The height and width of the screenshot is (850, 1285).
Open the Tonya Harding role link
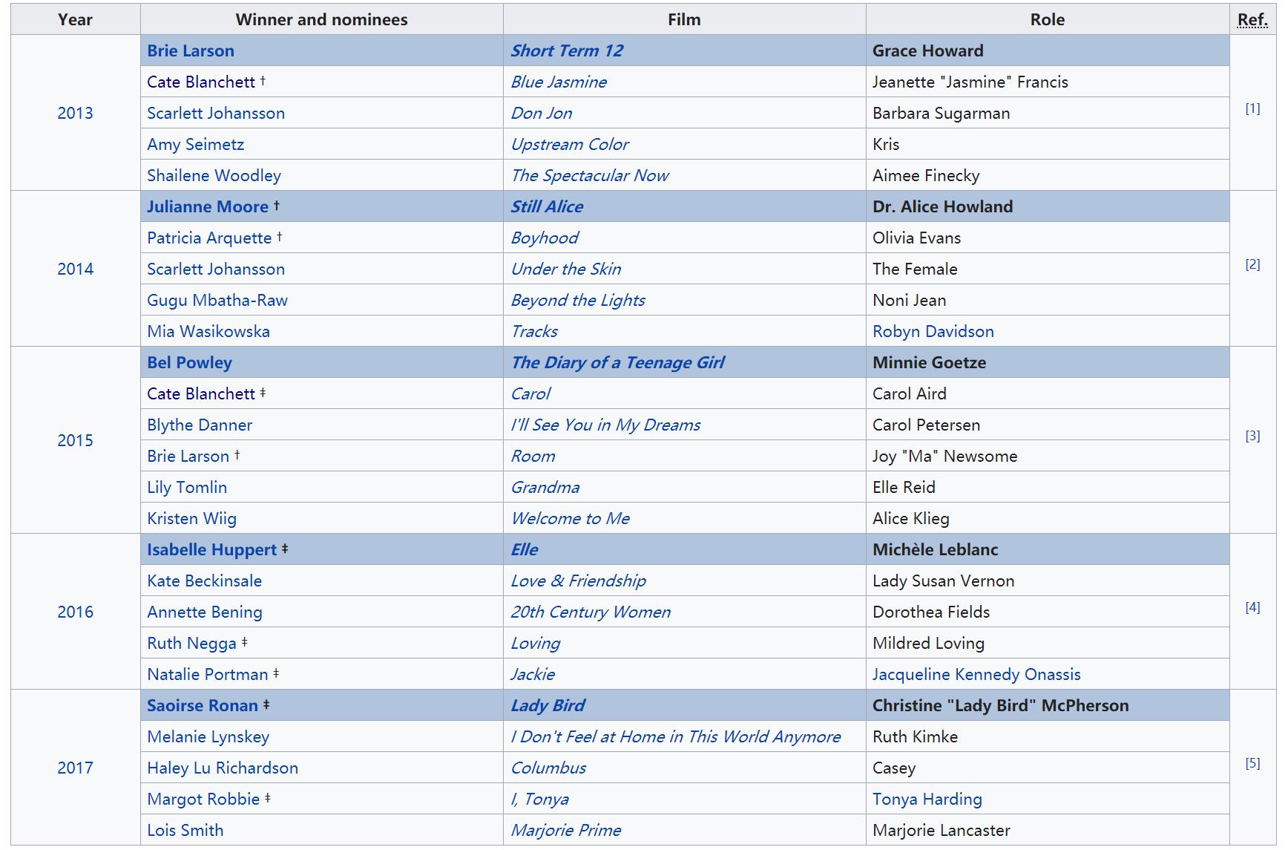[x=927, y=799]
